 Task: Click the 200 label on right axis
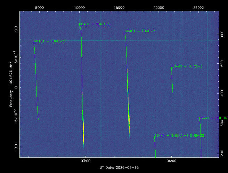click(222, 153)
